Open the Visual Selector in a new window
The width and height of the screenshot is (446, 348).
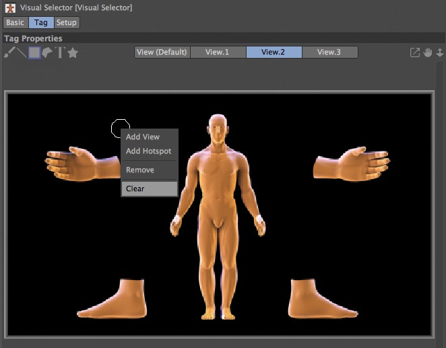click(415, 53)
